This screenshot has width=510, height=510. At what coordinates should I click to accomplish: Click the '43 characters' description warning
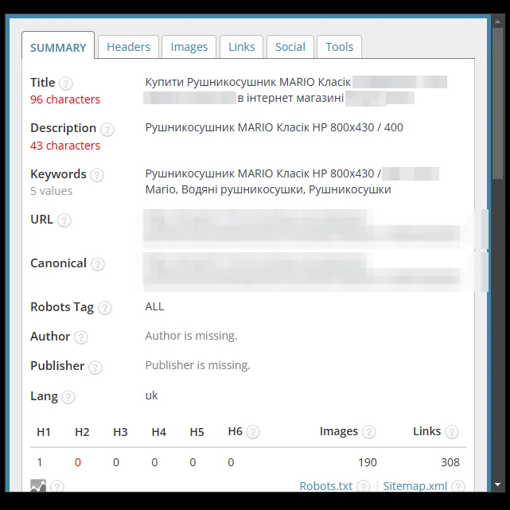click(65, 146)
